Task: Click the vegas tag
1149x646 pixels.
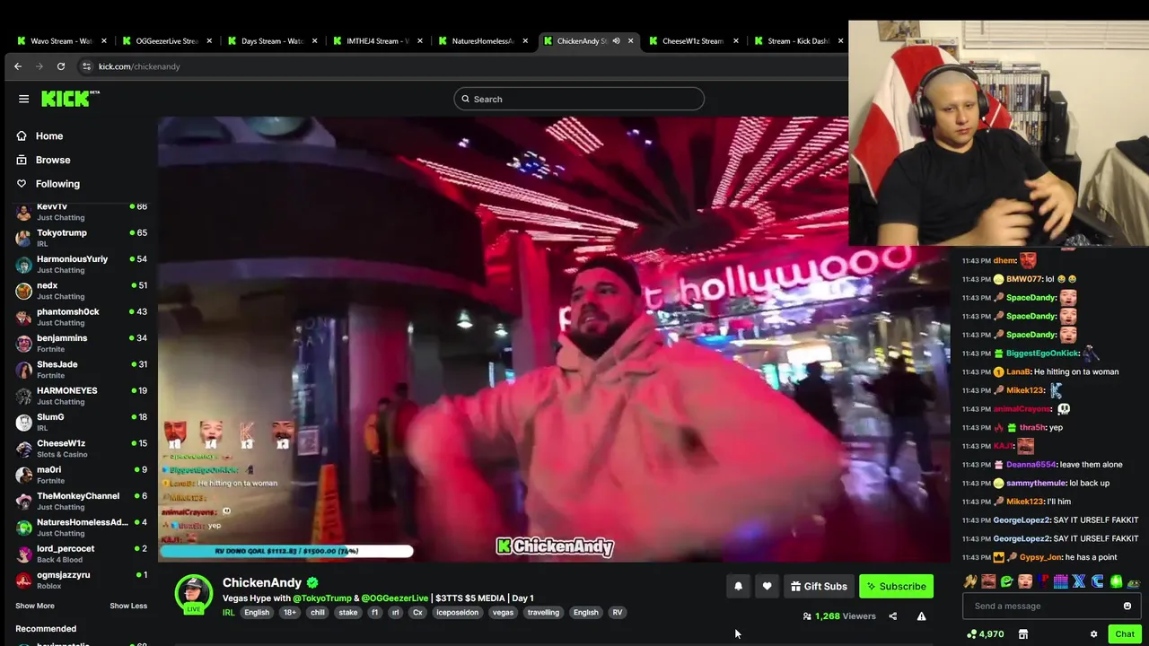Action: [x=503, y=613]
